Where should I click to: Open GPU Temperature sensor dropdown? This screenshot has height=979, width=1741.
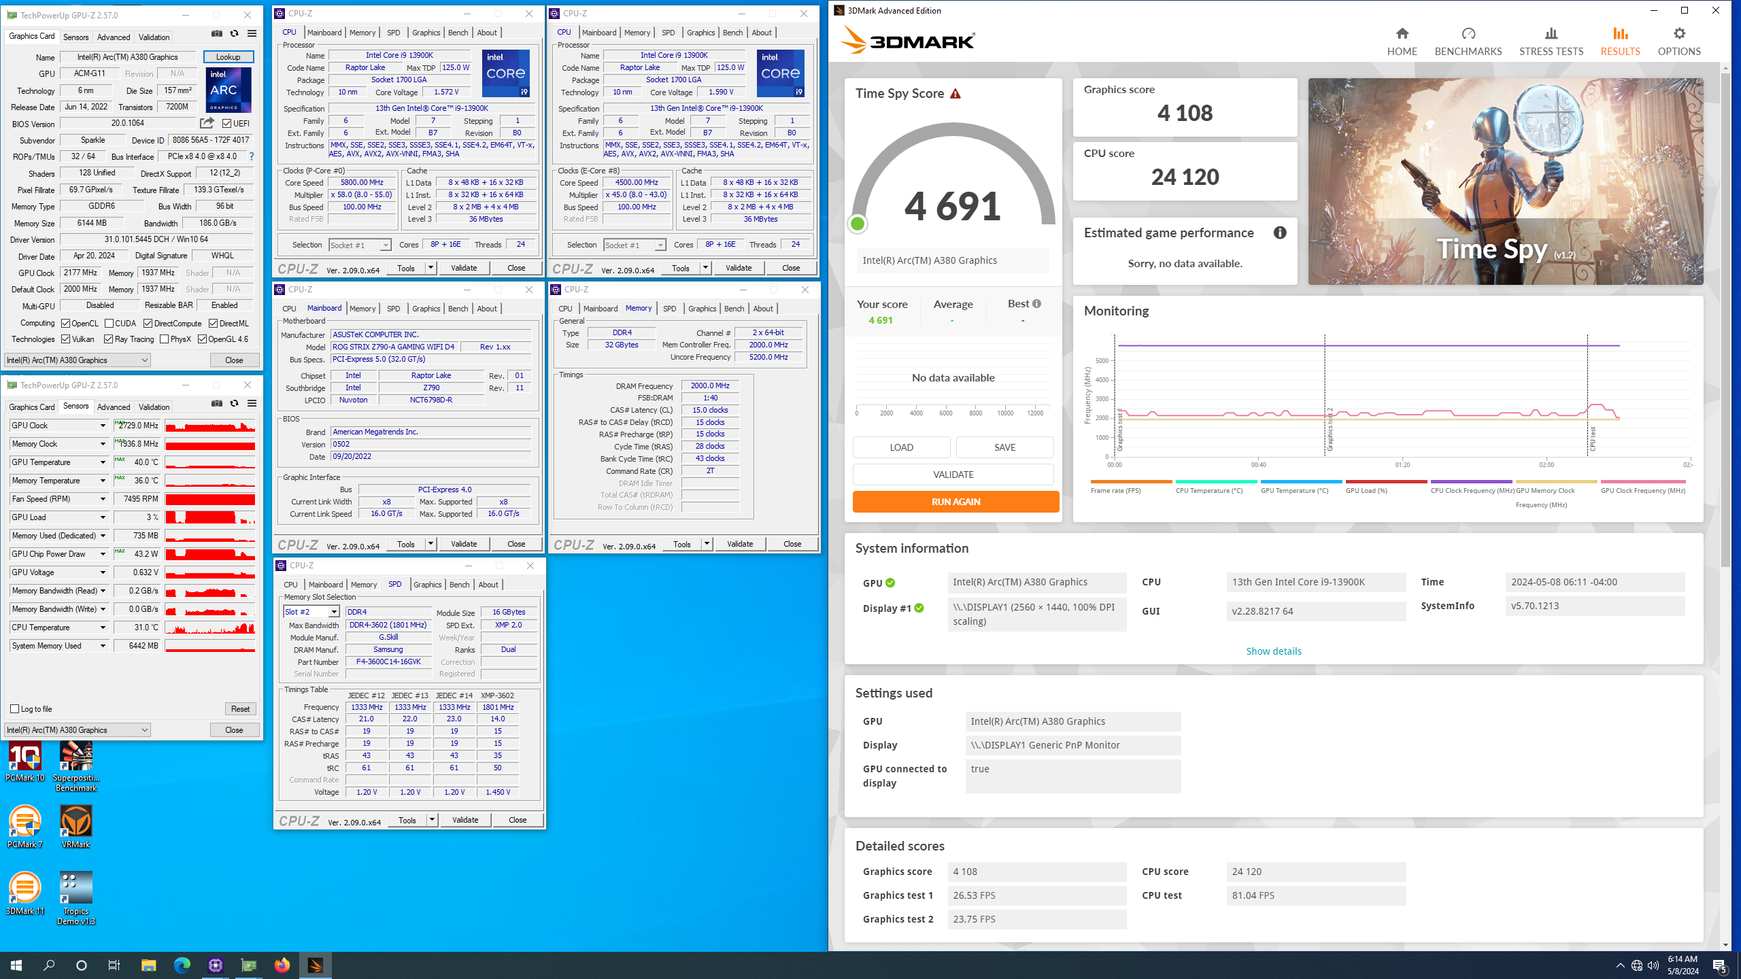(103, 462)
